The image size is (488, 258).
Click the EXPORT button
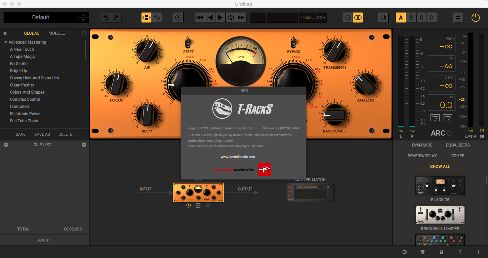point(43,240)
